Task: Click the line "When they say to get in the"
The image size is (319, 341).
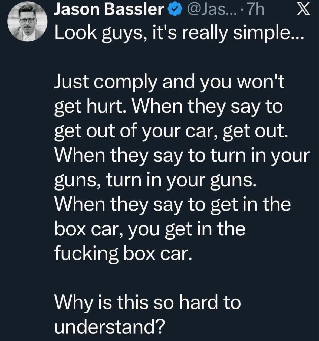Action: coord(173,204)
